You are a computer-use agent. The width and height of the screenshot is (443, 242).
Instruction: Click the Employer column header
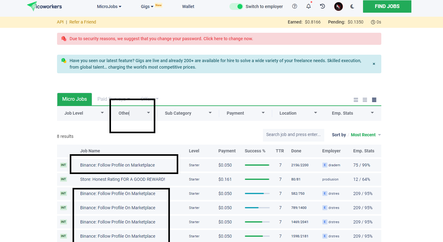pos(331,151)
